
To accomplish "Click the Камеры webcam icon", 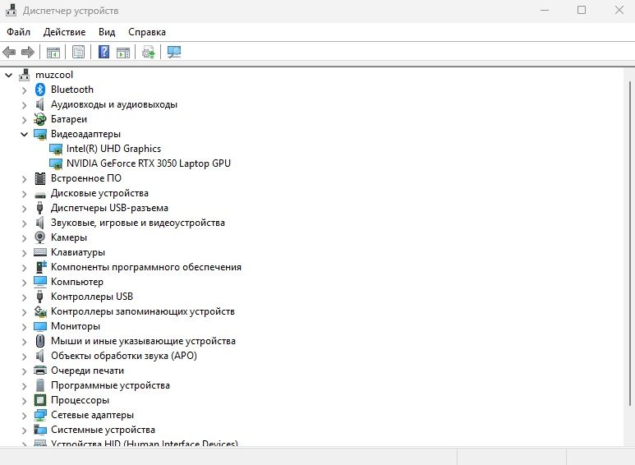I will tap(40, 237).
